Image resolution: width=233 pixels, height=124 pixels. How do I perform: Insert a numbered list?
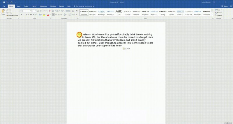pyautogui.click(x=57, y=11)
